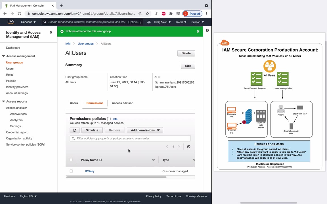Switch to the Users tab
The image size is (327, 204).
pyautogui.click(x=74, y=103)
